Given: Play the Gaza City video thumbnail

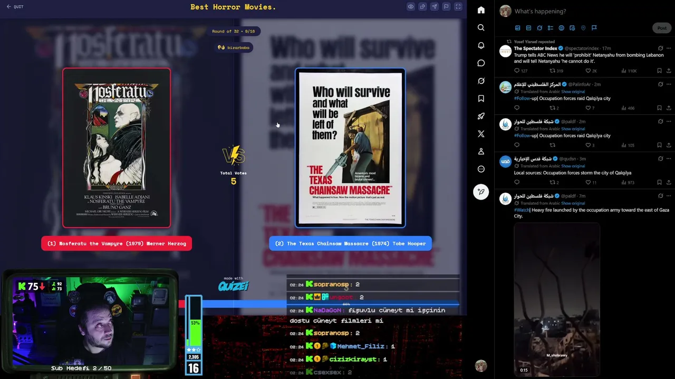Looking at the screenshot, I should click(557, 298).
